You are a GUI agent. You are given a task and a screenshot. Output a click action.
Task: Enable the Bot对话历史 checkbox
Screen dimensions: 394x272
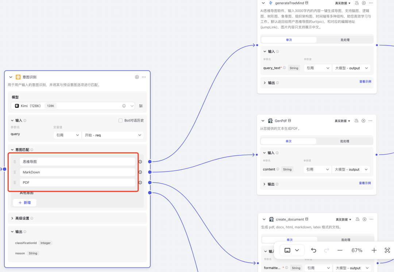[120, 121]
